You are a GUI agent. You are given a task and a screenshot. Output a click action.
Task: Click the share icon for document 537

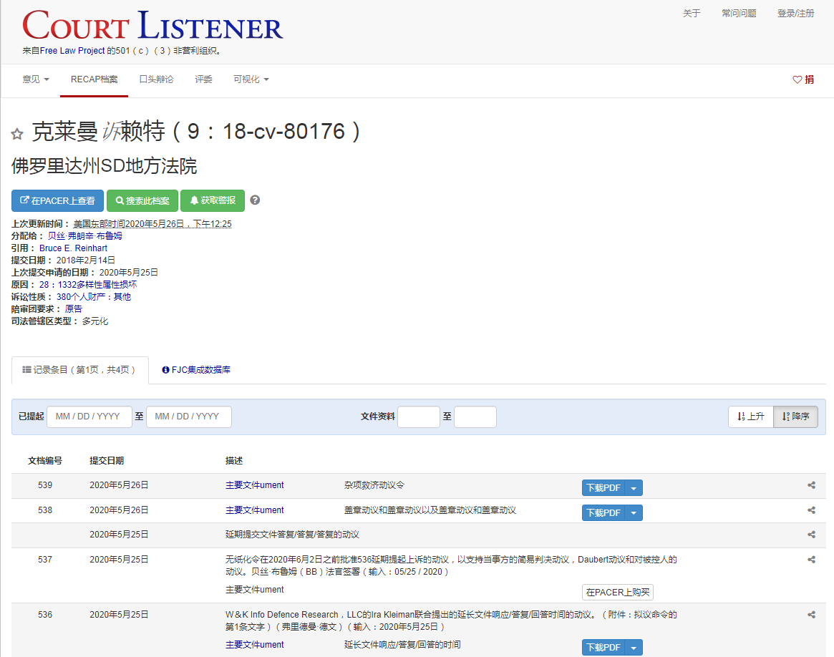811,560
